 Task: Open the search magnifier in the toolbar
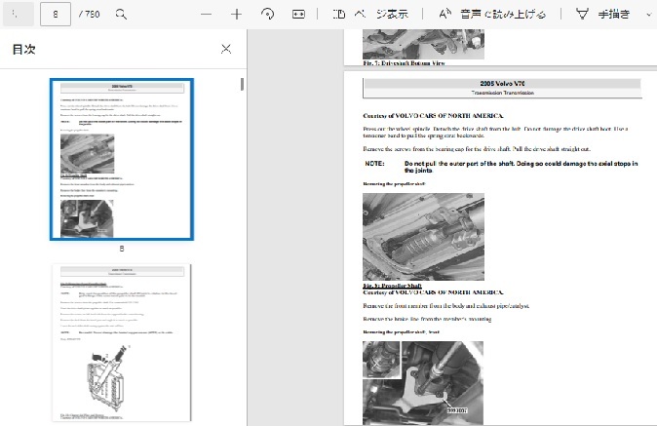click(121, 15)
